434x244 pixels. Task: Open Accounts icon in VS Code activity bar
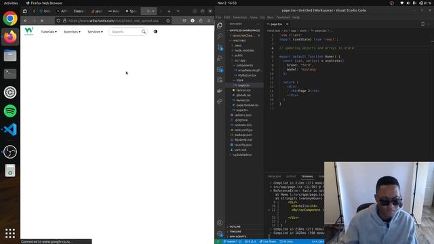point(220,222)
